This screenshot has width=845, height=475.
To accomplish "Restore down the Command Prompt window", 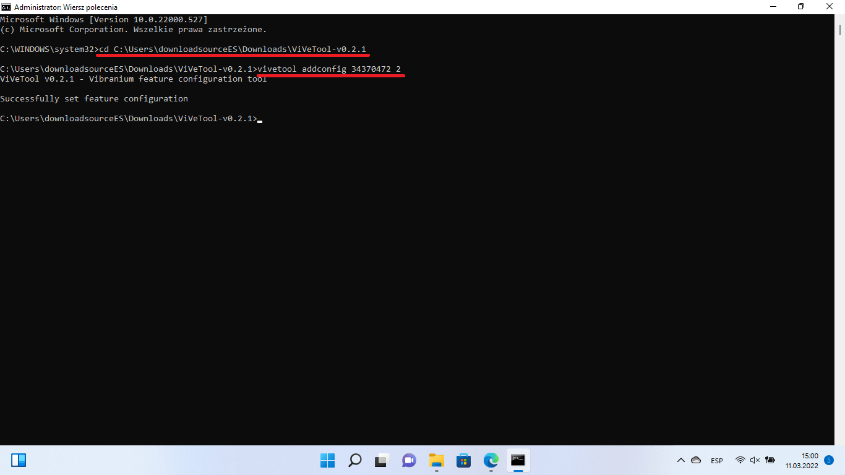I will point(801,7).
